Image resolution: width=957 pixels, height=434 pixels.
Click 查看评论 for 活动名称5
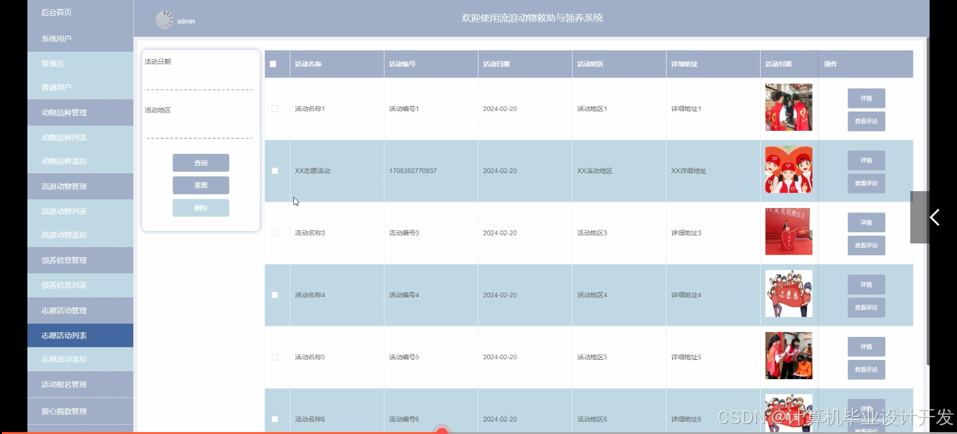tap(866, 369)
